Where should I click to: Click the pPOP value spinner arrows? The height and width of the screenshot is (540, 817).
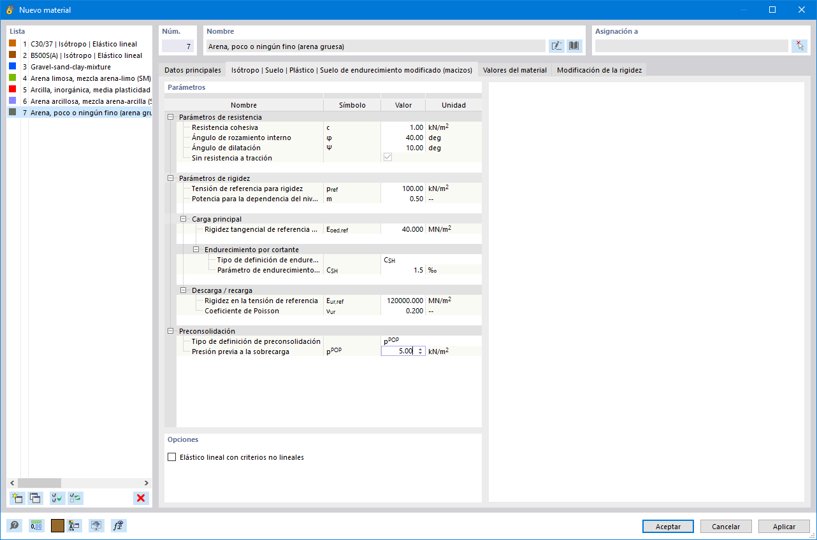(x=420, y=351)
